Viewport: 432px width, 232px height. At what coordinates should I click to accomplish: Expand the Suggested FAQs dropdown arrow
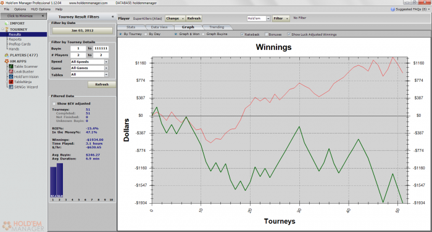429,9
